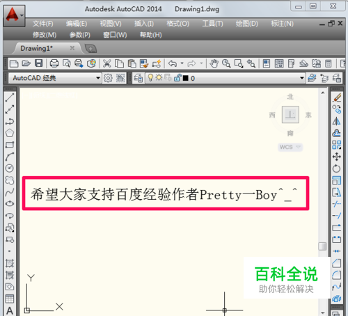348x316 pixels.
Task: Open the 帮助(H) menu
Action: 151,35
